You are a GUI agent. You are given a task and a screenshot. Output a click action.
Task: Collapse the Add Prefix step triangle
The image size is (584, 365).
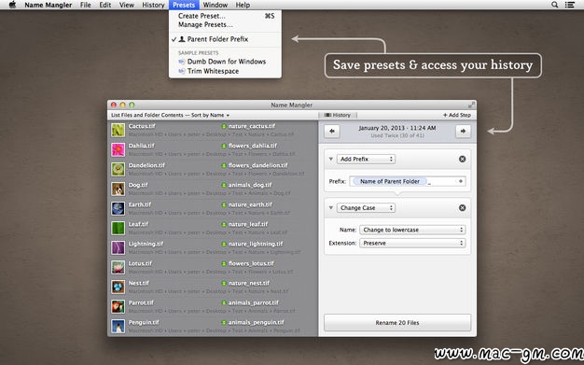pyautogui.click(x=330, y=159)
